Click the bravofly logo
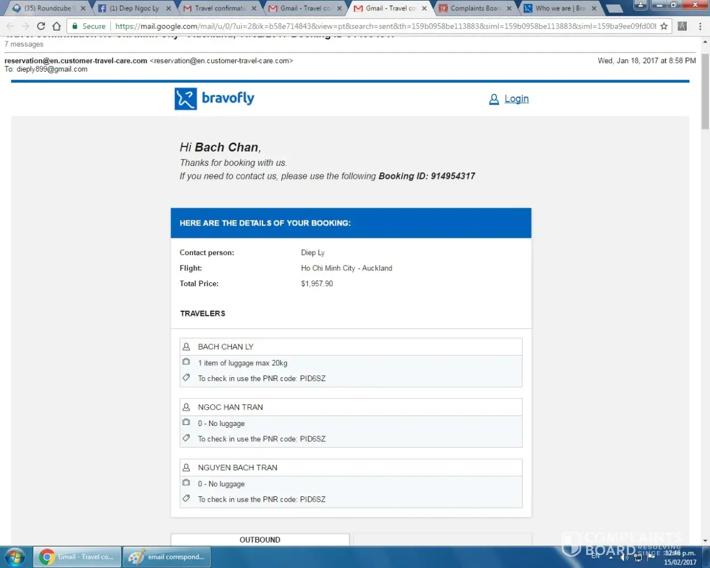This screenshot has width=710, height=568. tap(214, 98)
